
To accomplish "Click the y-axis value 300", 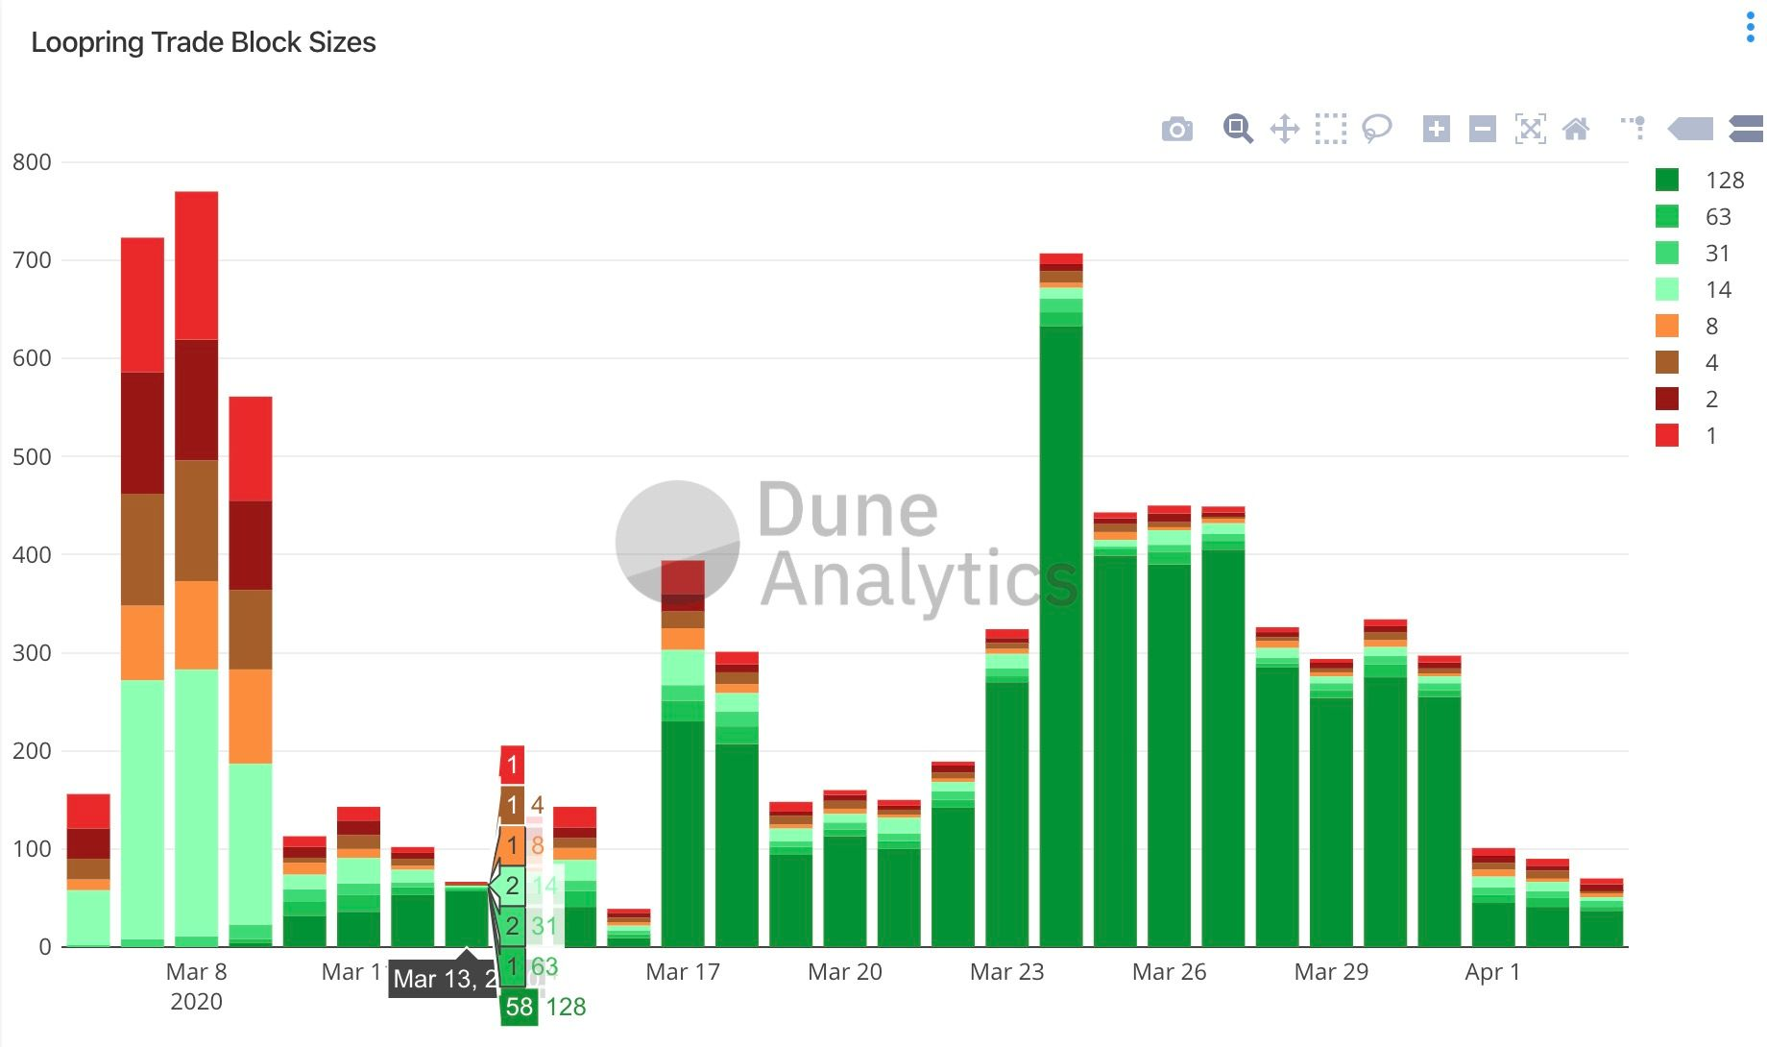I will [32, 653].
